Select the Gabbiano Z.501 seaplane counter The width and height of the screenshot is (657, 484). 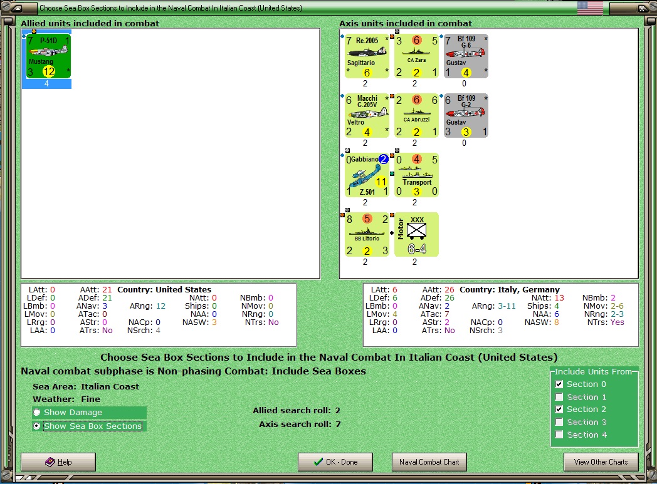point(367,175)
